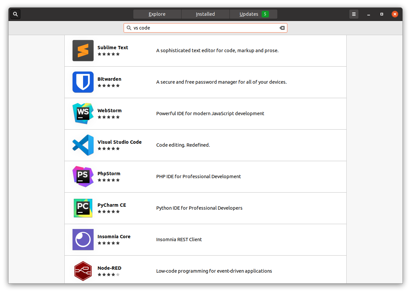Select the 'Bitwarden' app name
Screen dimensions: 411x293
click(109, 79)
